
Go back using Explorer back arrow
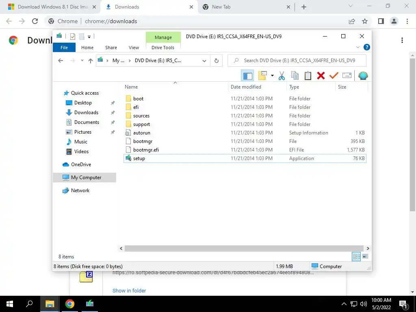[x=61, y=61]
